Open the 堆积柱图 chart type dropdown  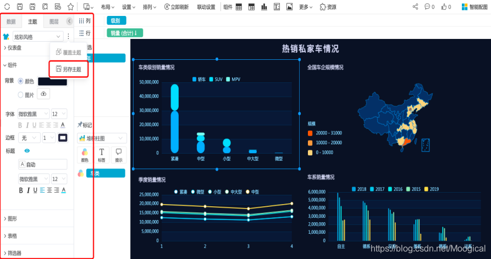coord(102,138)
